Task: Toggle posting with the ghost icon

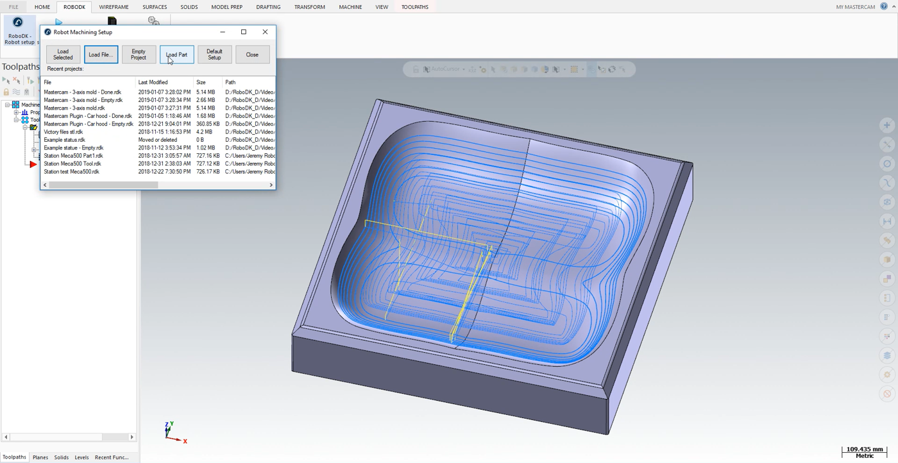Action: click(27, 90)
